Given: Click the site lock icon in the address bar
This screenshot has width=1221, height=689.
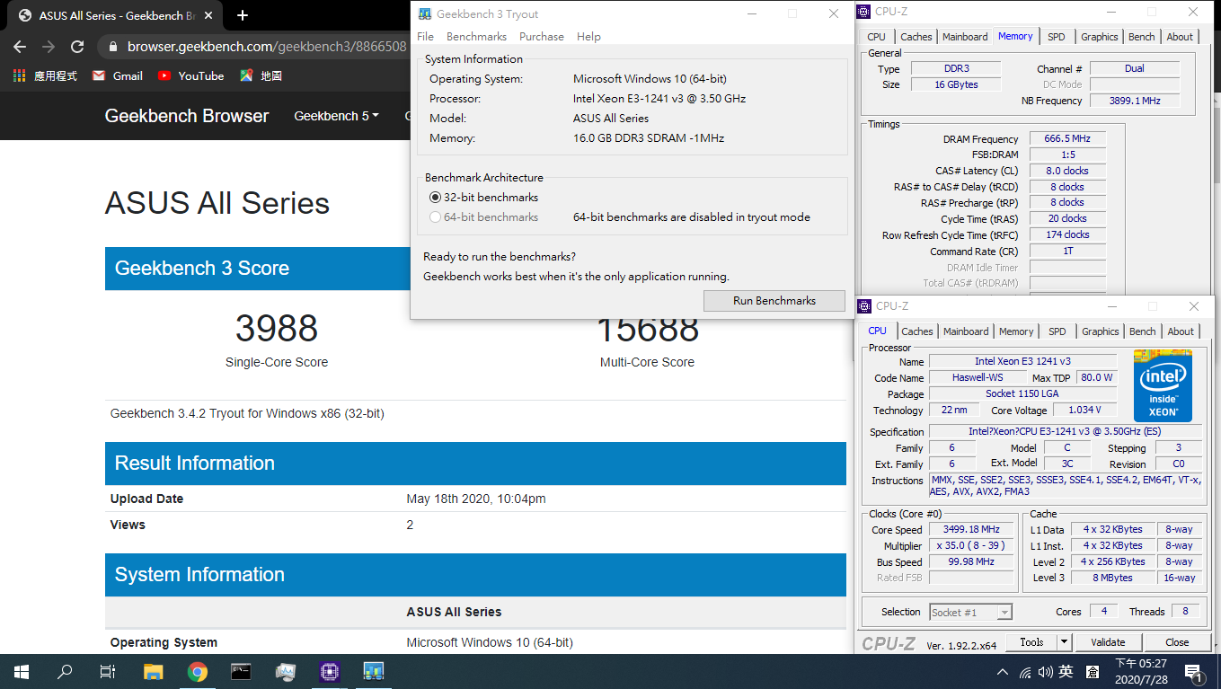Looking at the screenshot, I should point(112,47).
